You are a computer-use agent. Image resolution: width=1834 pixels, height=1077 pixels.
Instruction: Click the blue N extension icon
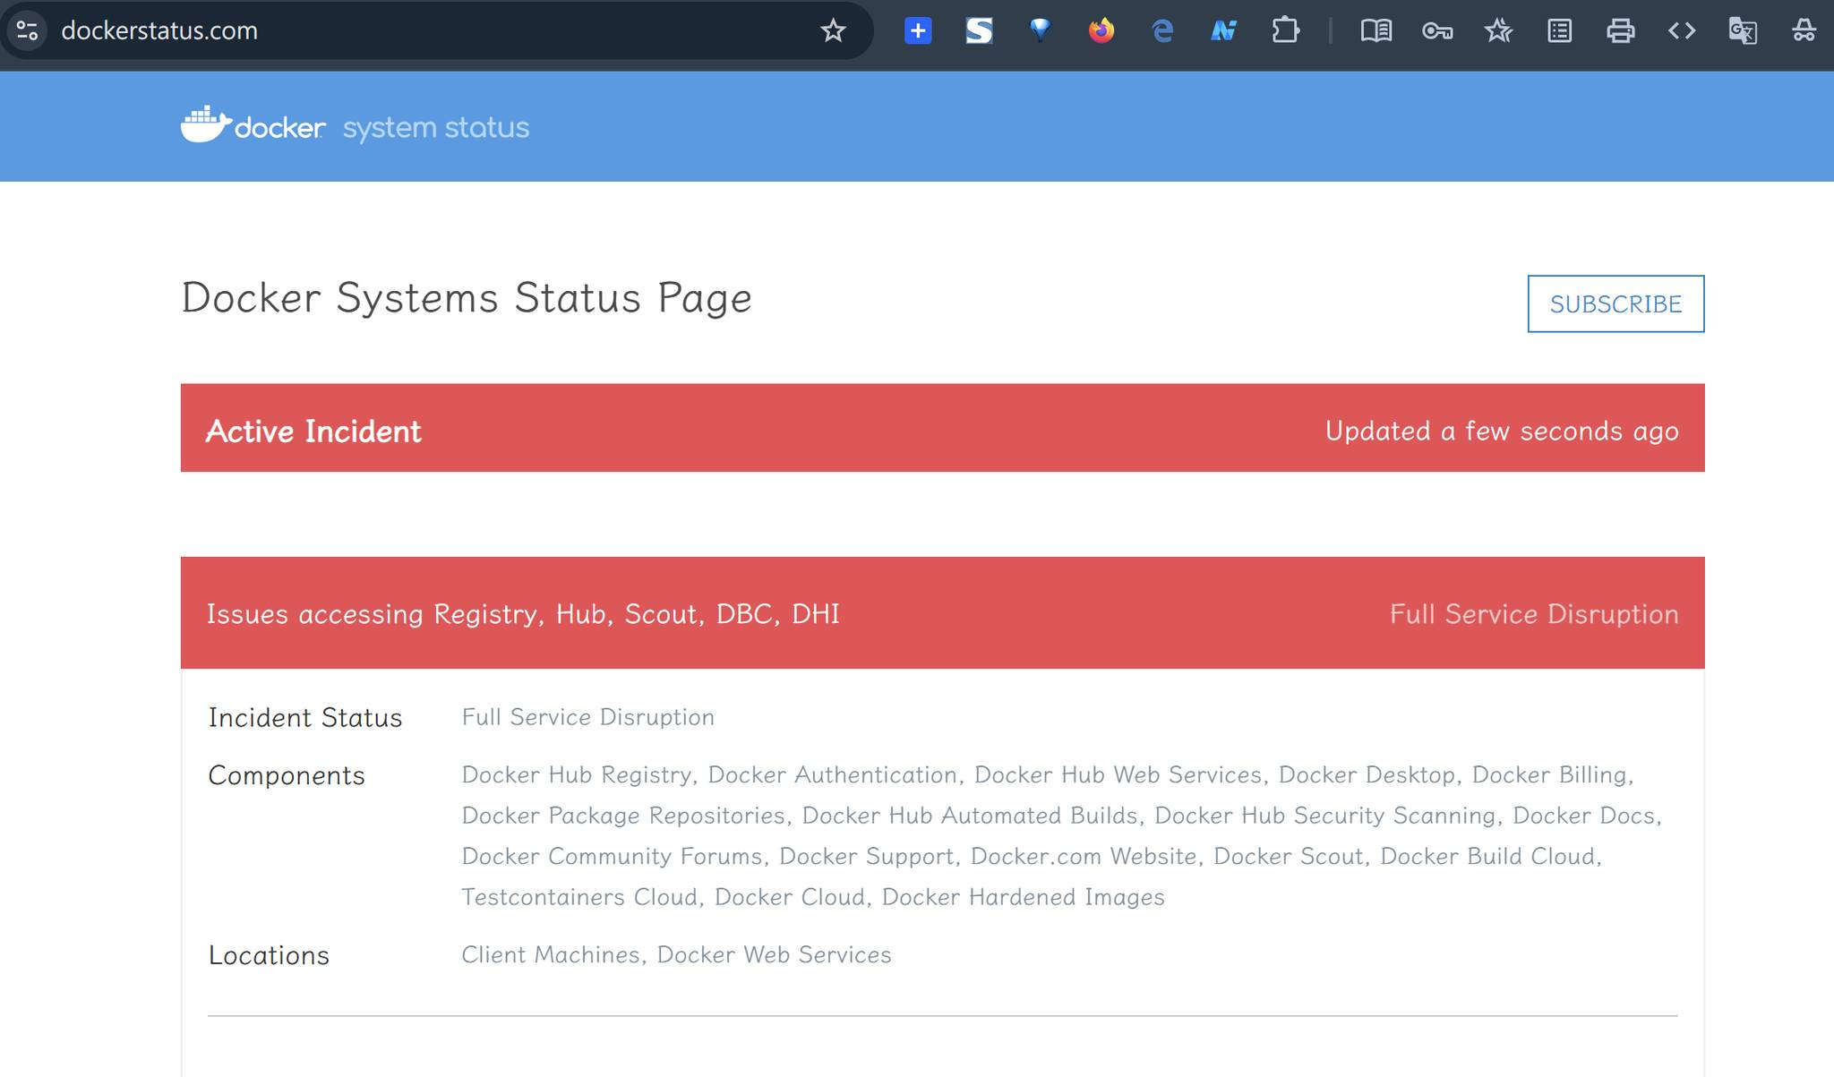click(1223, 30)
